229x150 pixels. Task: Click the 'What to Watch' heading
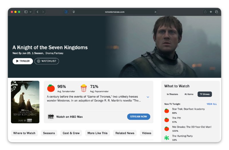[x=177, y=86]
